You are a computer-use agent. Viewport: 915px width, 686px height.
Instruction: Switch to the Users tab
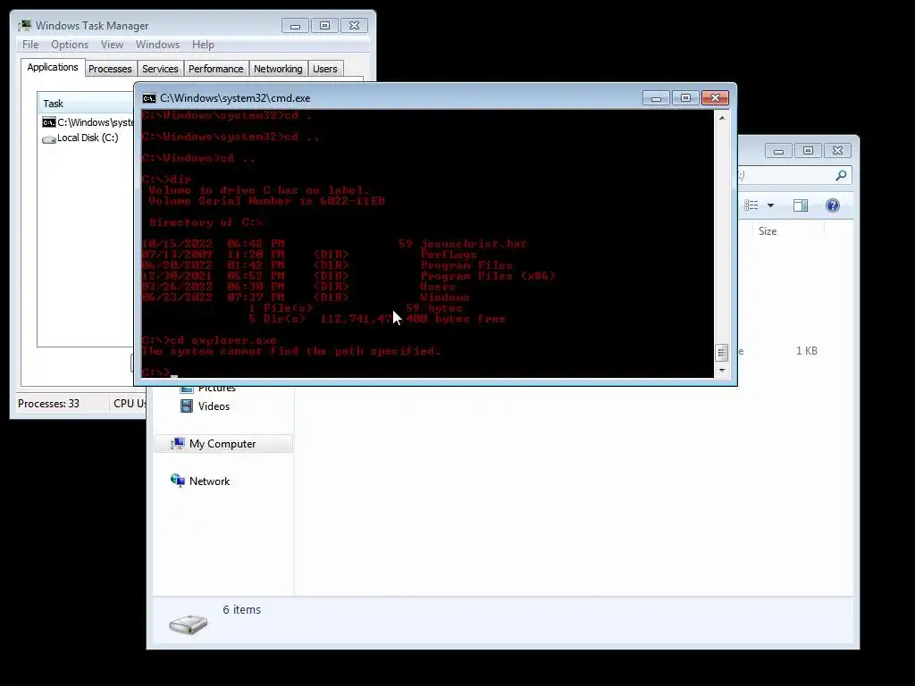click(x=325, y=69)
